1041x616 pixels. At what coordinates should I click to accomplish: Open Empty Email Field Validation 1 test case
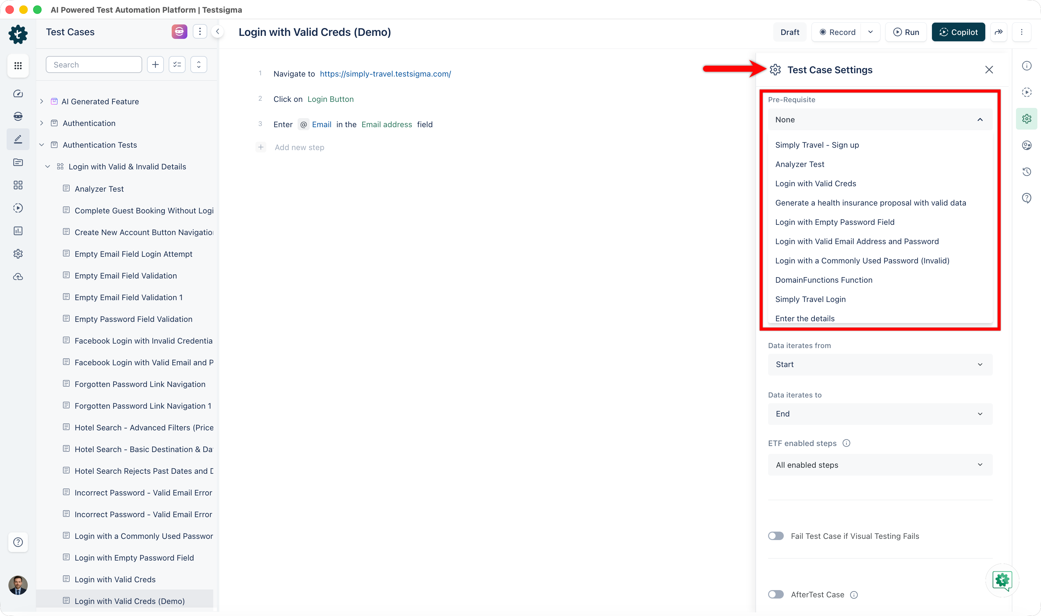pos(128,297)
